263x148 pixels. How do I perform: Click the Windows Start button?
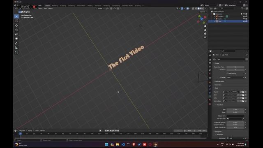pyautogui.click(x=107, y=144)
